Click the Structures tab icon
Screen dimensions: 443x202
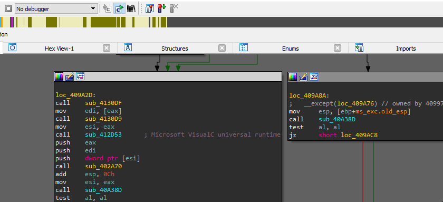click(128, 47)
